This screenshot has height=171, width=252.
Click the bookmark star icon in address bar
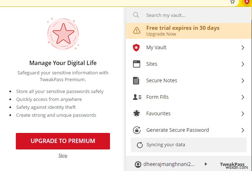[233, 2]
